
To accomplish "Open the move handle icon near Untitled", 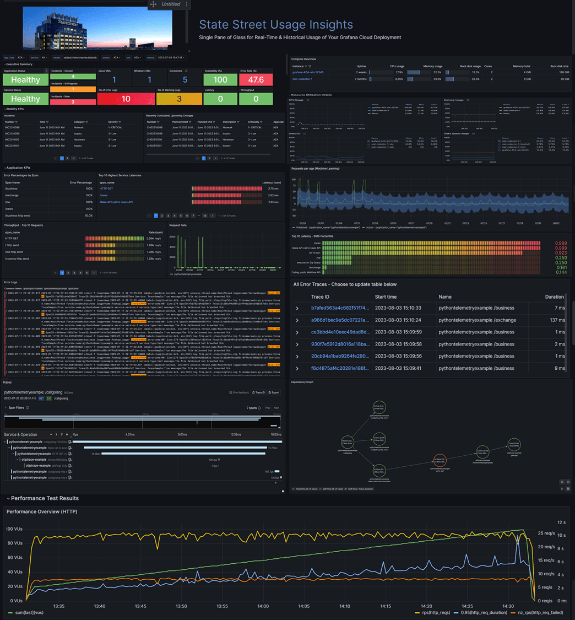I will [x=153, y=4].
